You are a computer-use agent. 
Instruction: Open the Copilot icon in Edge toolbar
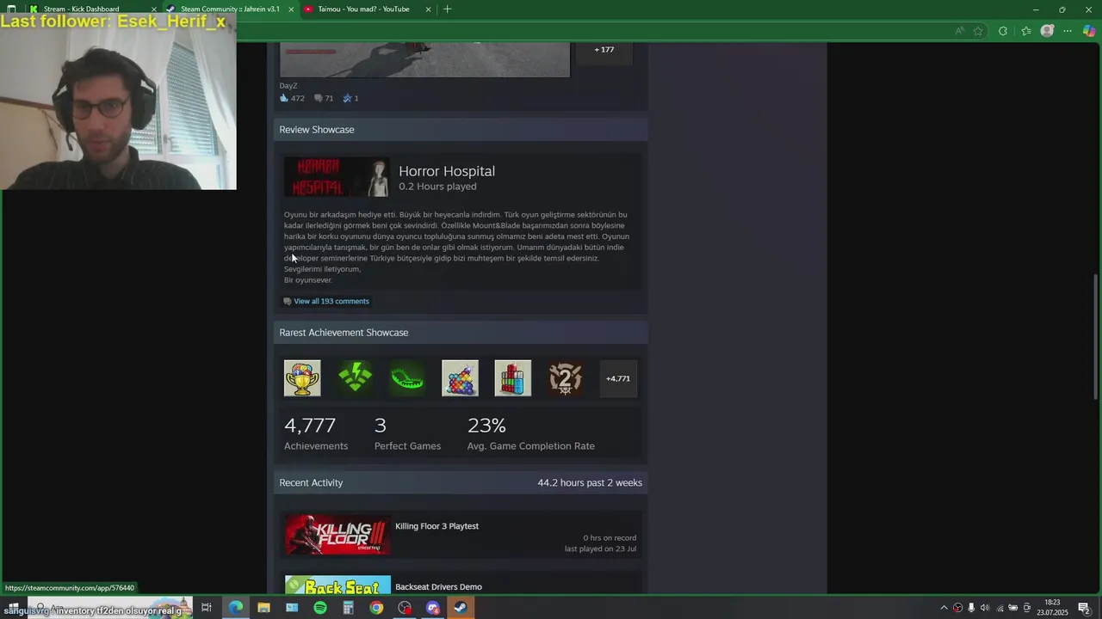tap(1089, 31)
